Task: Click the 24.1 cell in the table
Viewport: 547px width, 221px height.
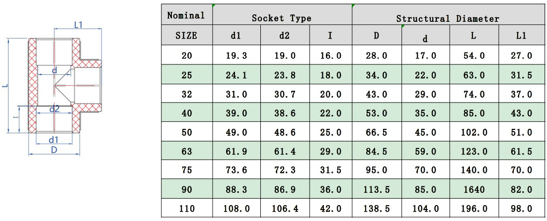Action: [x=236, y=75]
